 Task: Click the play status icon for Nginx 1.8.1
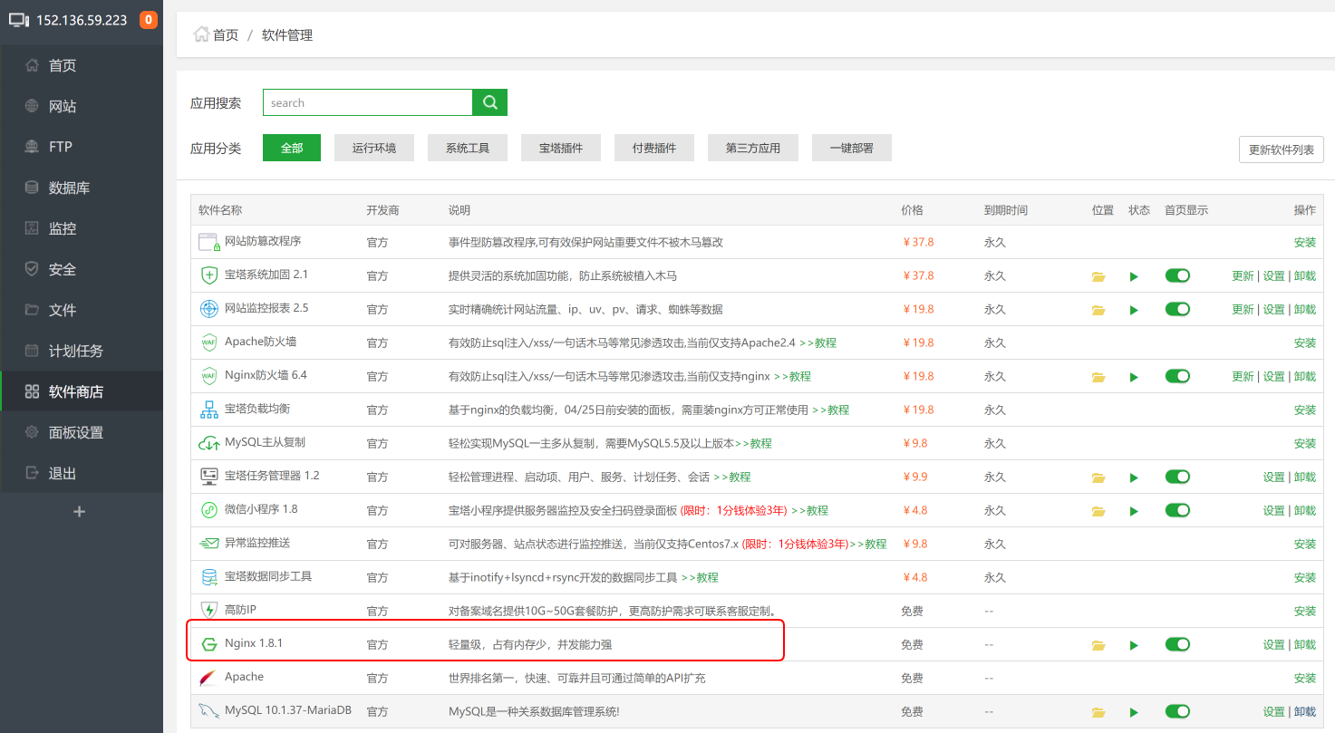(1134, 645)
